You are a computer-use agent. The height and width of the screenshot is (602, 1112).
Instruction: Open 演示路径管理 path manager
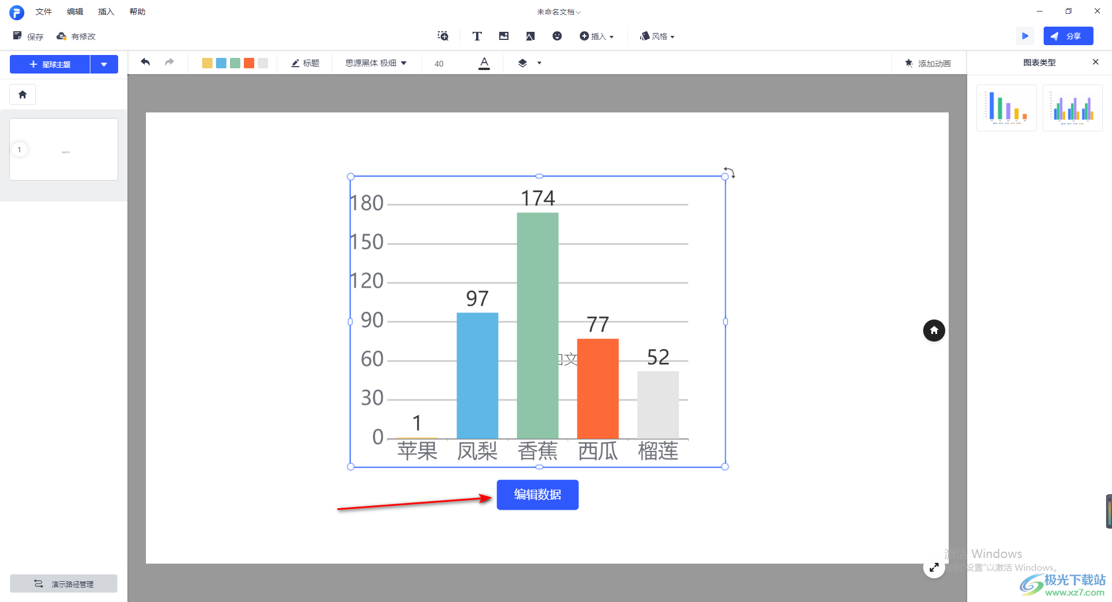pos(64,583)
